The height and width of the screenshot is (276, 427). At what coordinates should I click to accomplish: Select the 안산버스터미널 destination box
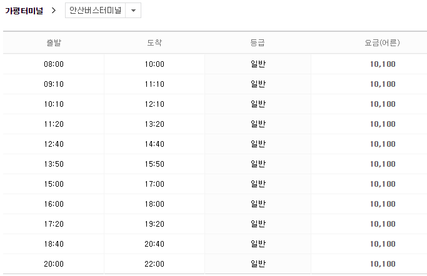point(103,11)
